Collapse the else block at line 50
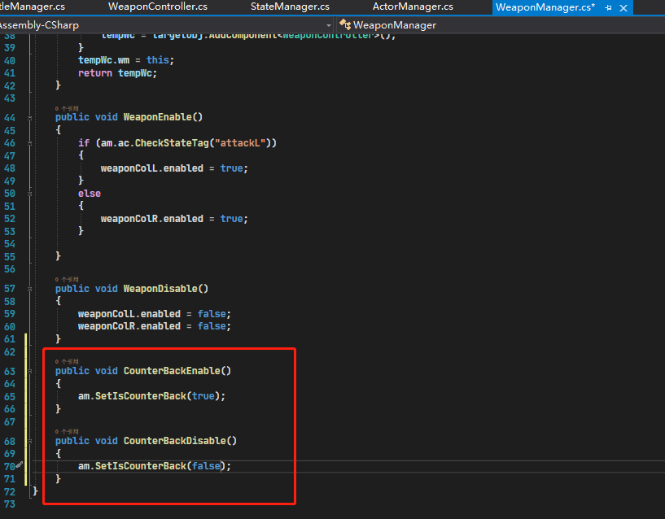 click(x=29, y=194)
